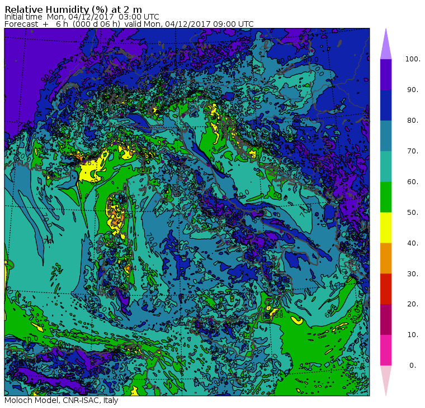Pick the steel blue 70-80 colorbar segment
Image resolution: width=425 pixels, height=408 pixels.
click(386, 136)
